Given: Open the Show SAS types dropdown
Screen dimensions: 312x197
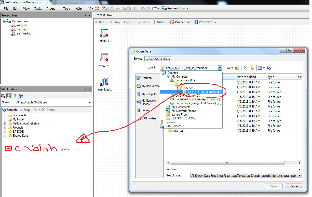Looking at the screenshot, I should point(90,103).
